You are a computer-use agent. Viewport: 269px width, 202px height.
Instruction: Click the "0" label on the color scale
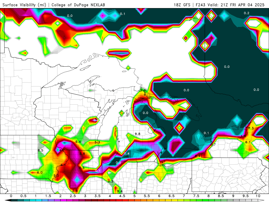coord(11,196)
